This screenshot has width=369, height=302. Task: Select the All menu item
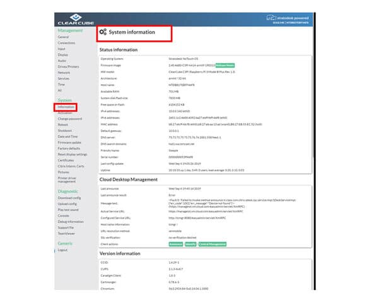coord(59,90)
